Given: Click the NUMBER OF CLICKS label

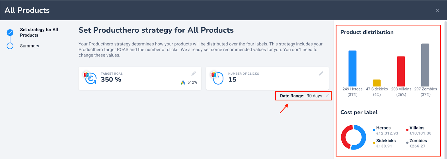Looking at the screenshot, I should (244, 74).
